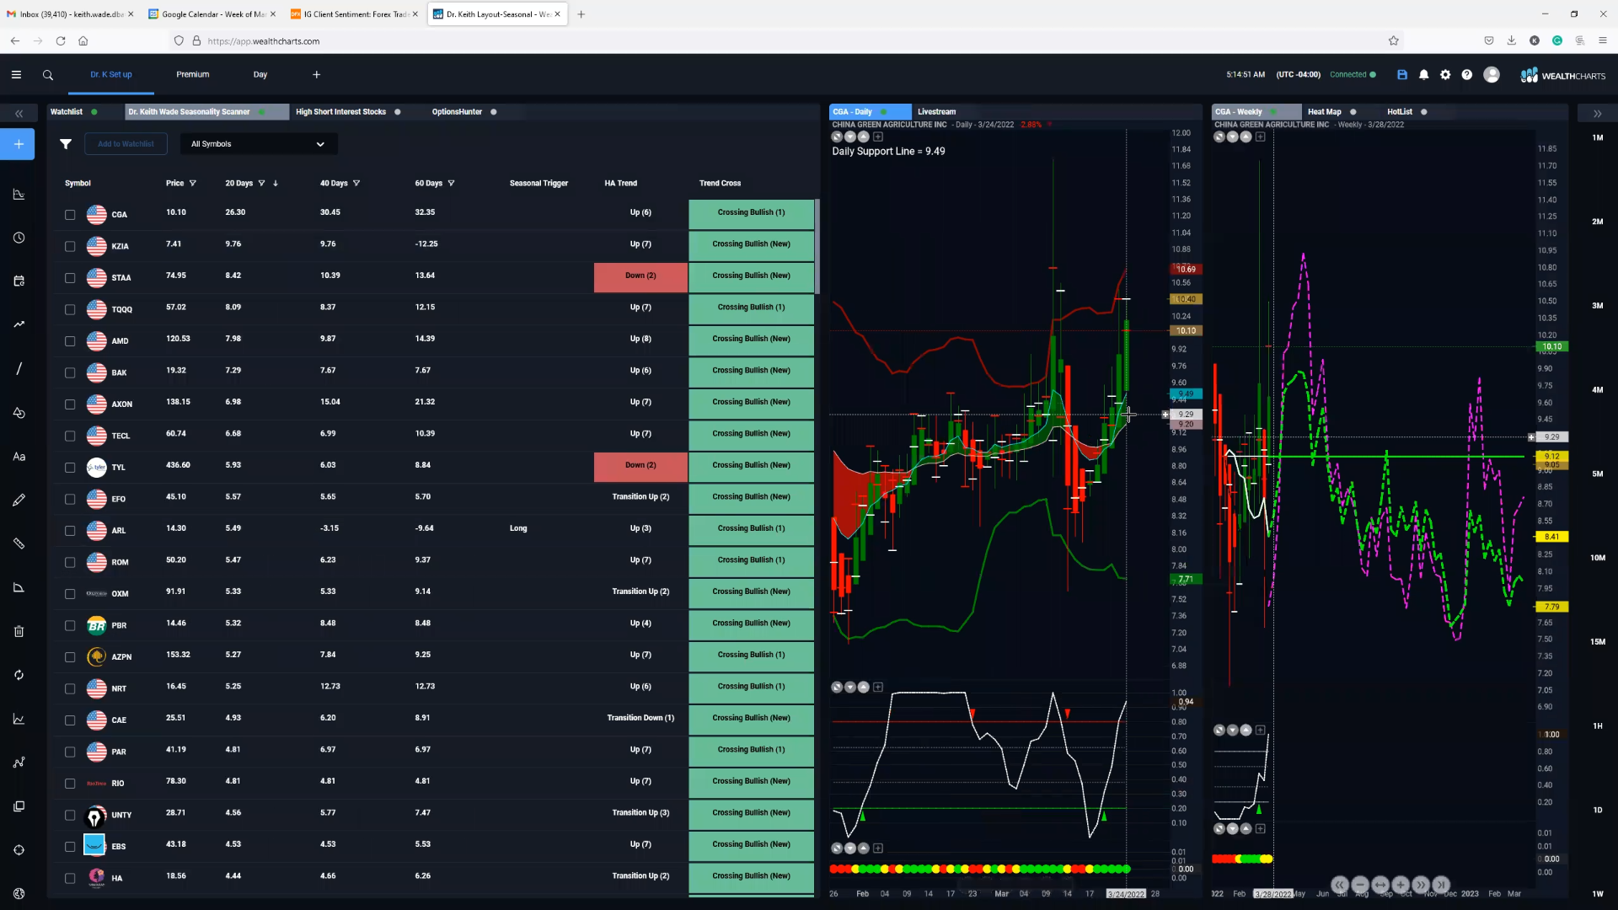Switch to the OptionsHunter tab
The width and height of the screenshot is (1618, 910).
(457, 112)
